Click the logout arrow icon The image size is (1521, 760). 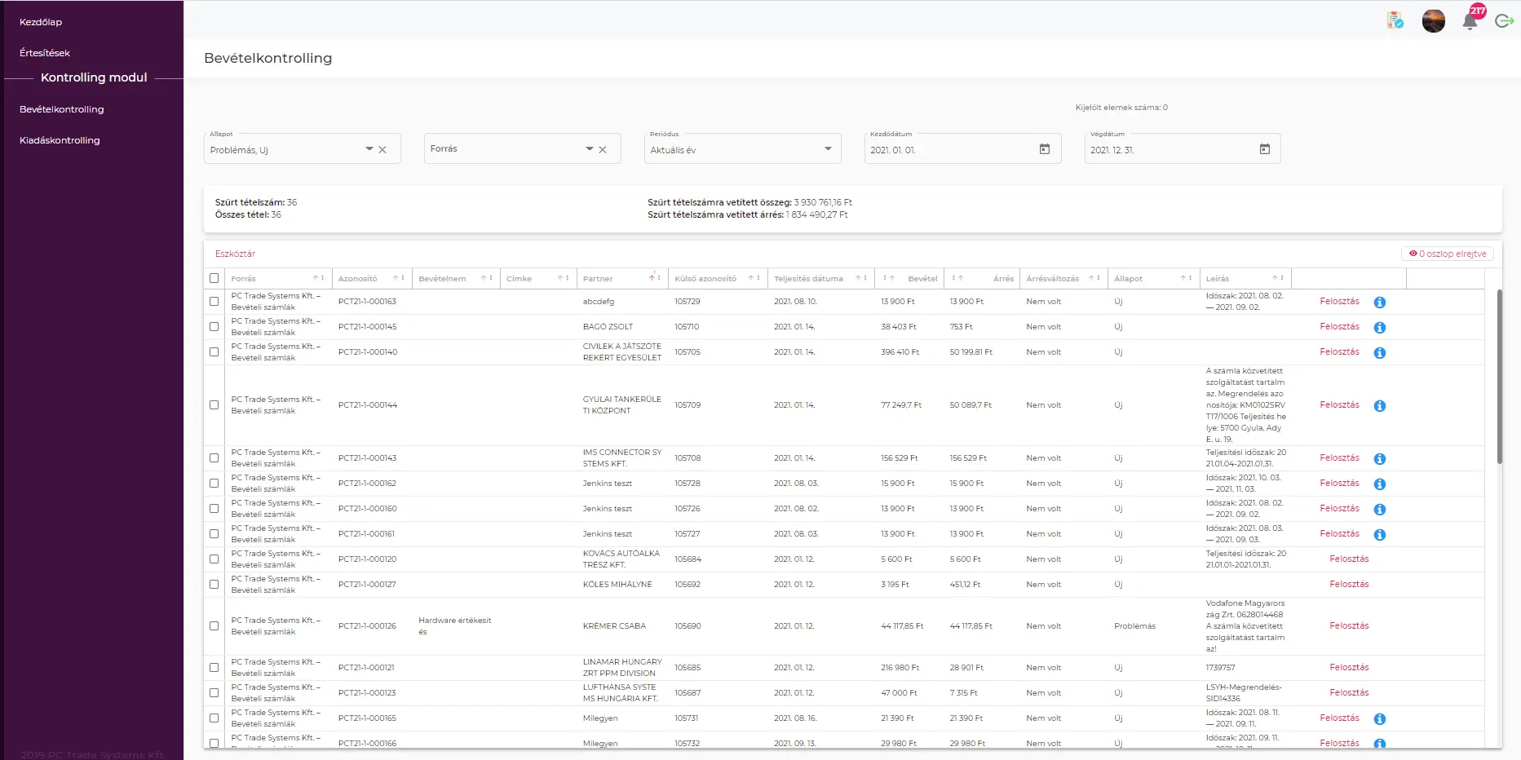tap(1504, 21)
